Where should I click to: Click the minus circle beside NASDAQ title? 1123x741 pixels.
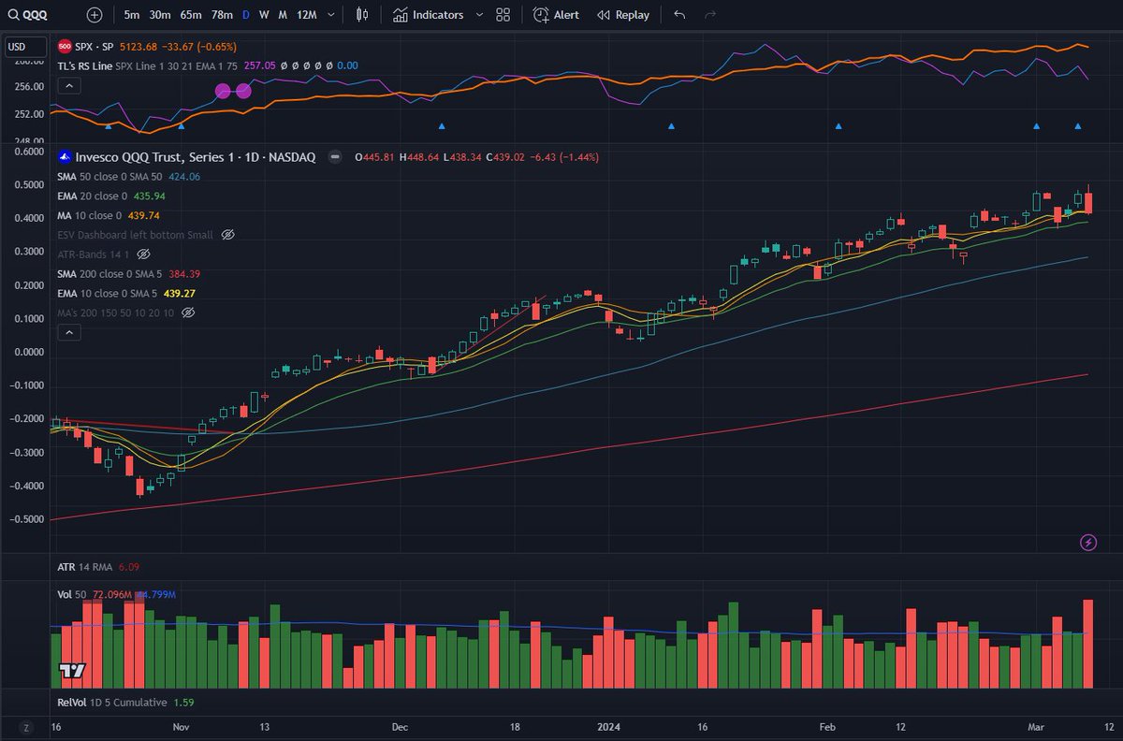click(x=334, y=157)
